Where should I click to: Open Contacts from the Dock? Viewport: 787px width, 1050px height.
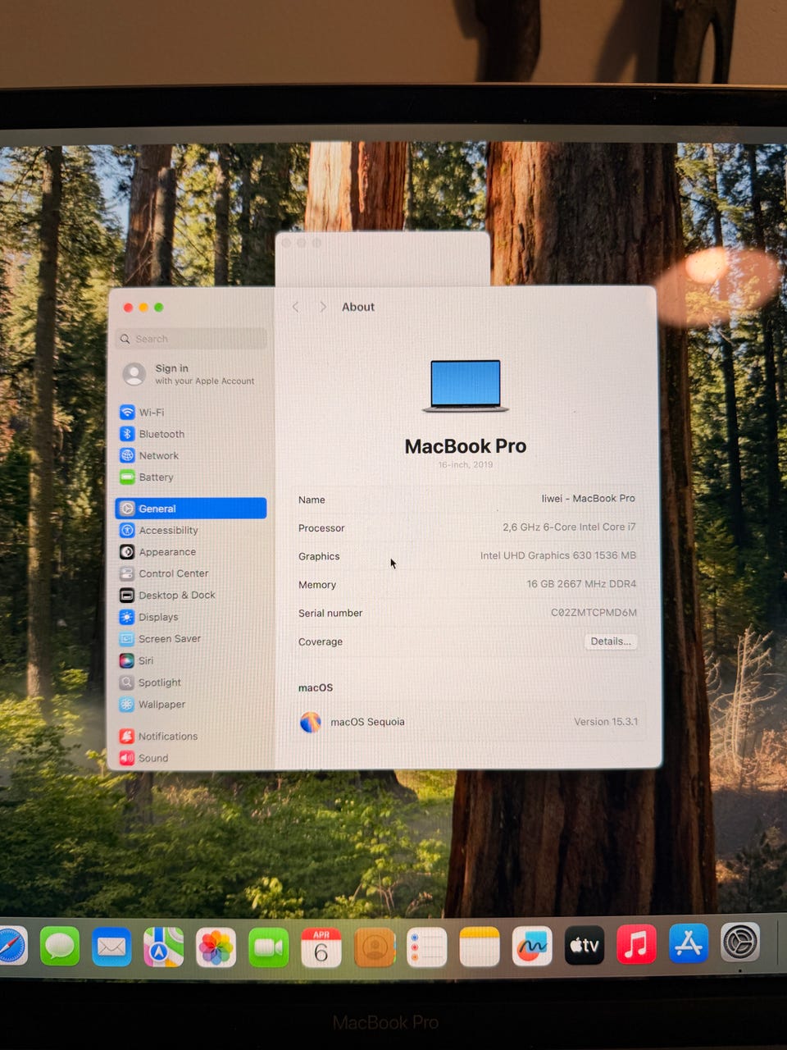(375, 947)
